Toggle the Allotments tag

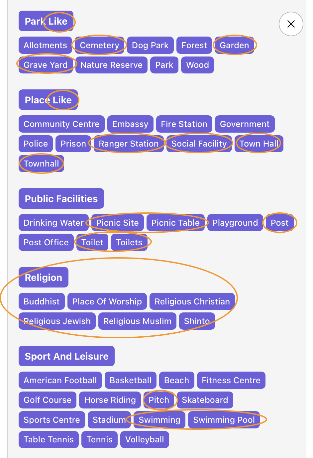[x=45, y=45]
